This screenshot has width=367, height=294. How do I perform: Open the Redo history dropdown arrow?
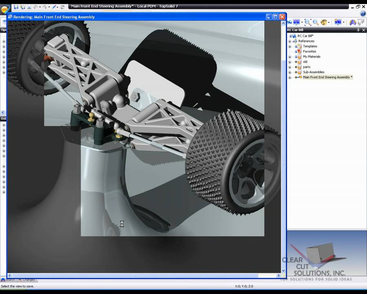coord(49,7)
